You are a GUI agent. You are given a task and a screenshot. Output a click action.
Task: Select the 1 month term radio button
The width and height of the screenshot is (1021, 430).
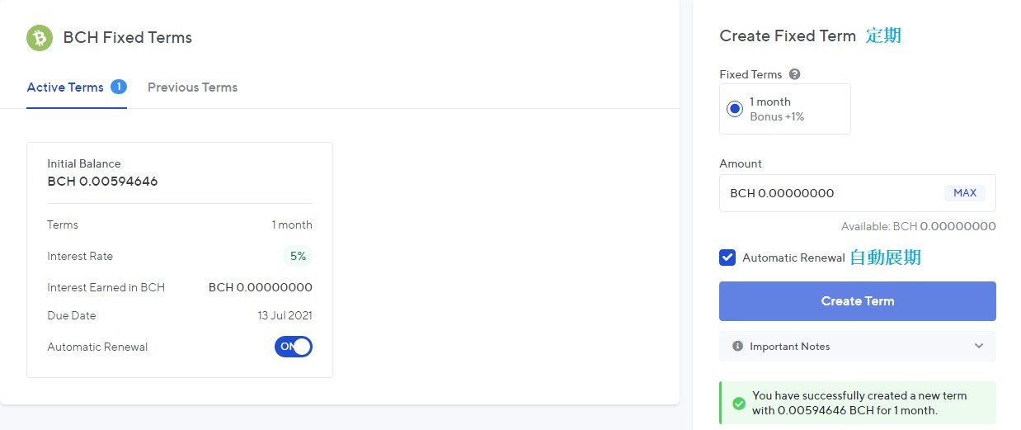pyautogui.click(x=735, y=109)
